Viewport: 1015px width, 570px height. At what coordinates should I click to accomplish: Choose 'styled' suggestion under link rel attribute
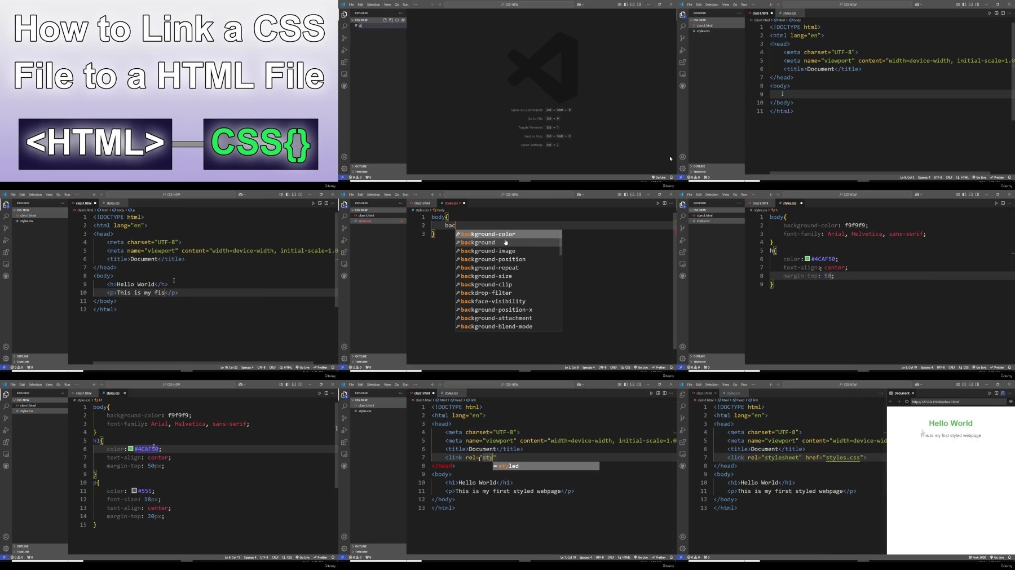coord(546,466)
